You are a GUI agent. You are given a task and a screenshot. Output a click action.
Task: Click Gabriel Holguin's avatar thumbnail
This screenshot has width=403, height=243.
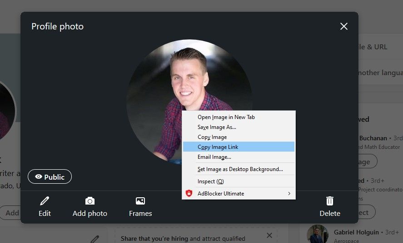click(317, 234)
